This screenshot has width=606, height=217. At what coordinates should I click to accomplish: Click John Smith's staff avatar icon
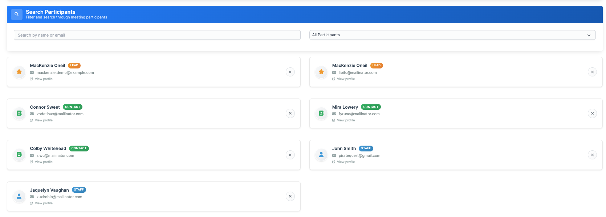click(x=321, y=155)
